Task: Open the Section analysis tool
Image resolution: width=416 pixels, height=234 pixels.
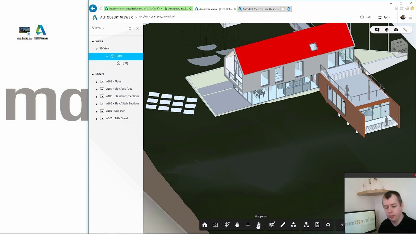Action: coord(272,225)
